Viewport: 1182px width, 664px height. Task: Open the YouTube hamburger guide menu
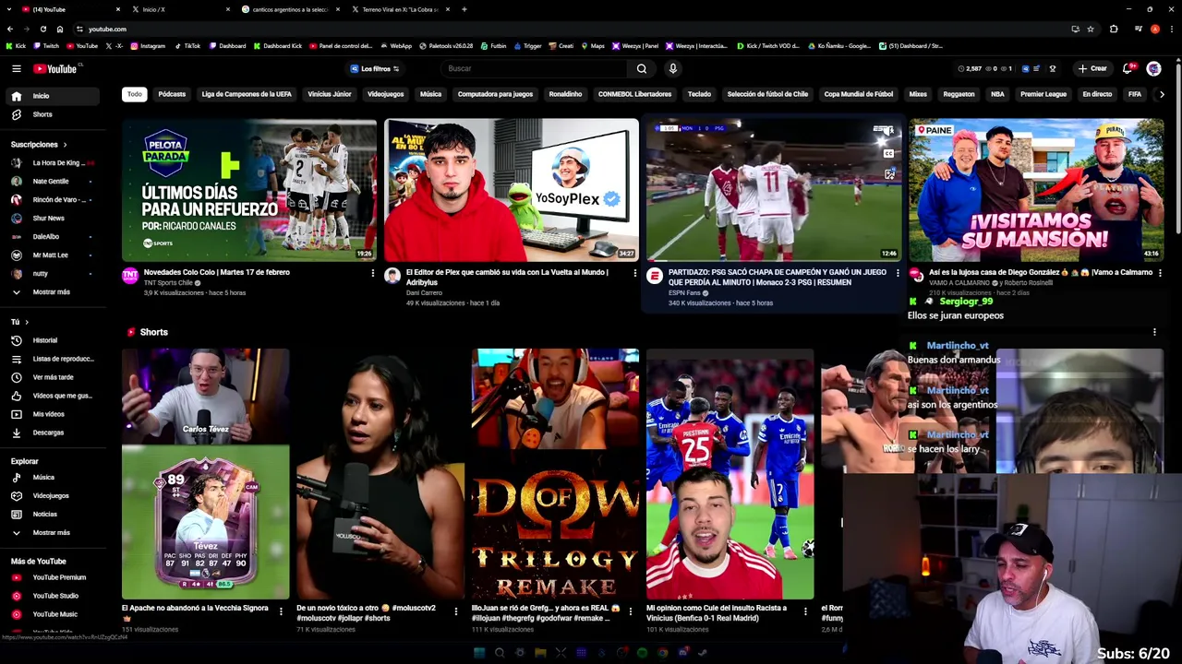[x=16, y=68]
